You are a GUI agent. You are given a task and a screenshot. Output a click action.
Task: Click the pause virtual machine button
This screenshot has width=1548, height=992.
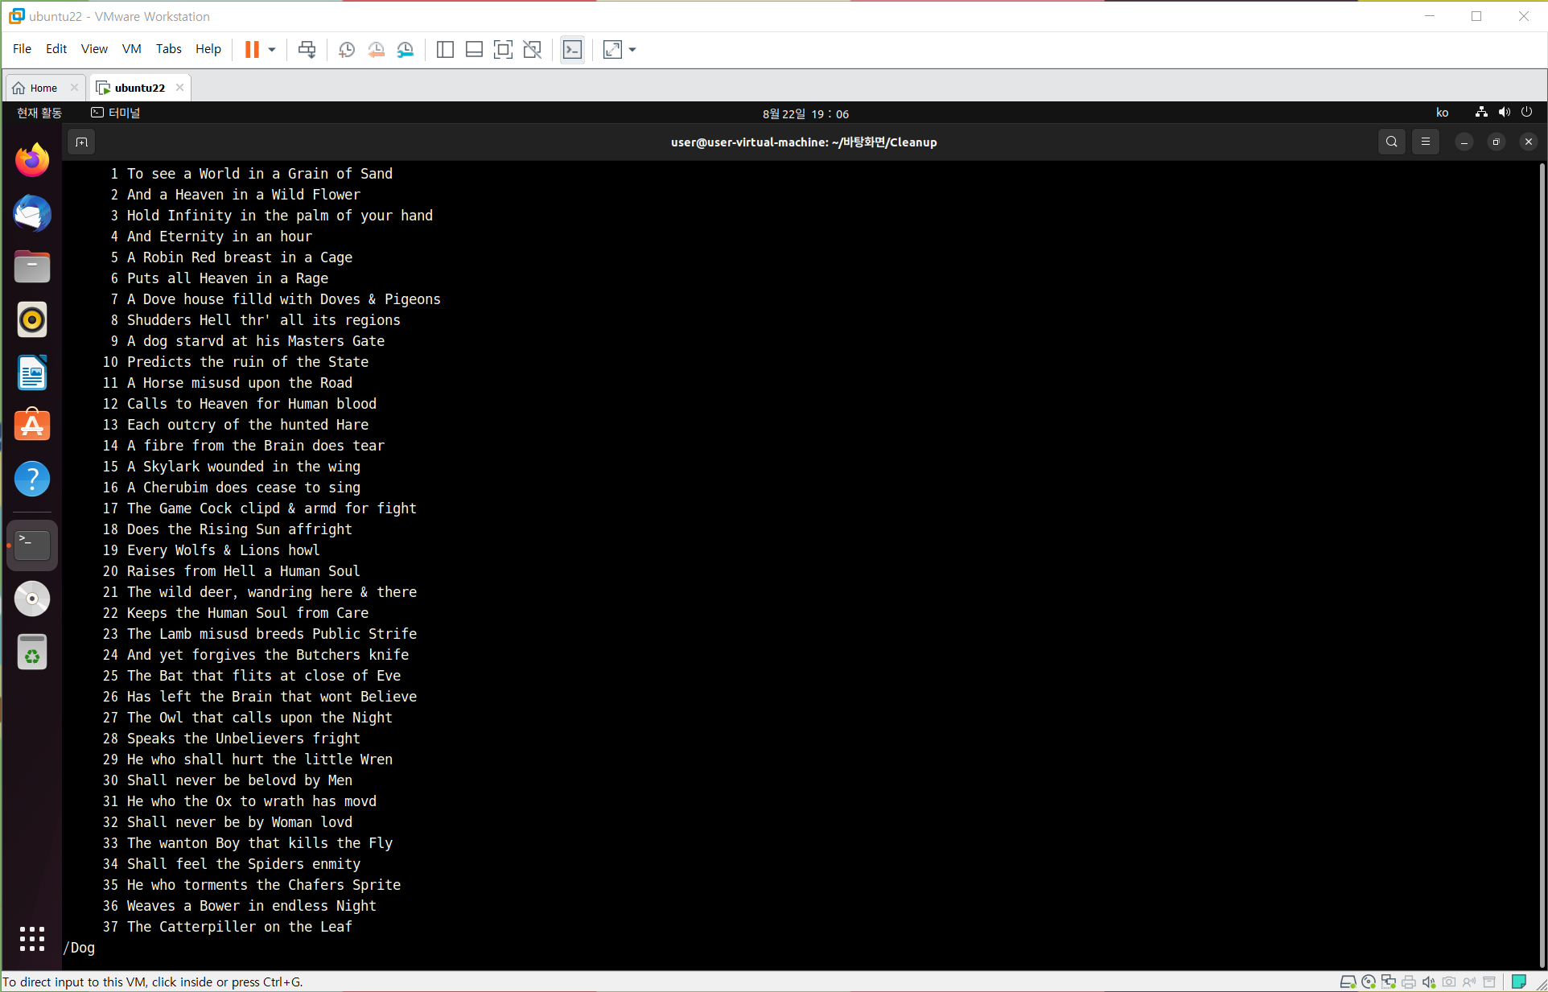coord(252,50)
